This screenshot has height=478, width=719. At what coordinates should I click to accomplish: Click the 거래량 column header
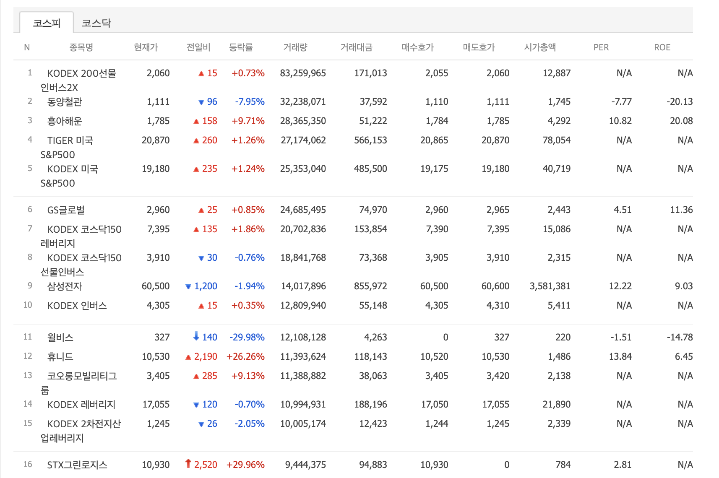pos(295,47)
